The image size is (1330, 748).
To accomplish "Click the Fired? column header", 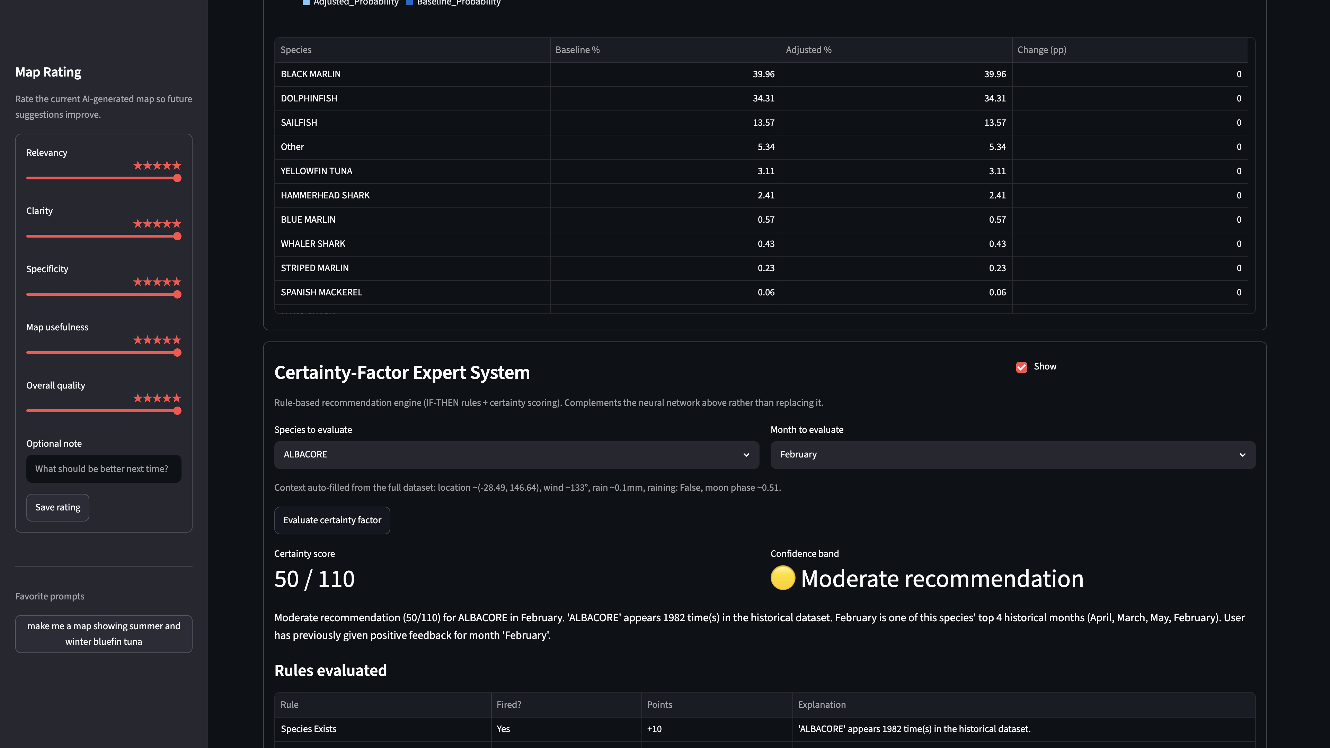I will [566, 705].
